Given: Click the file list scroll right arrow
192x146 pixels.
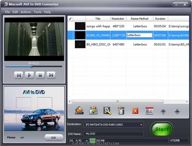Looking at the screenshot, I should 187,101.
